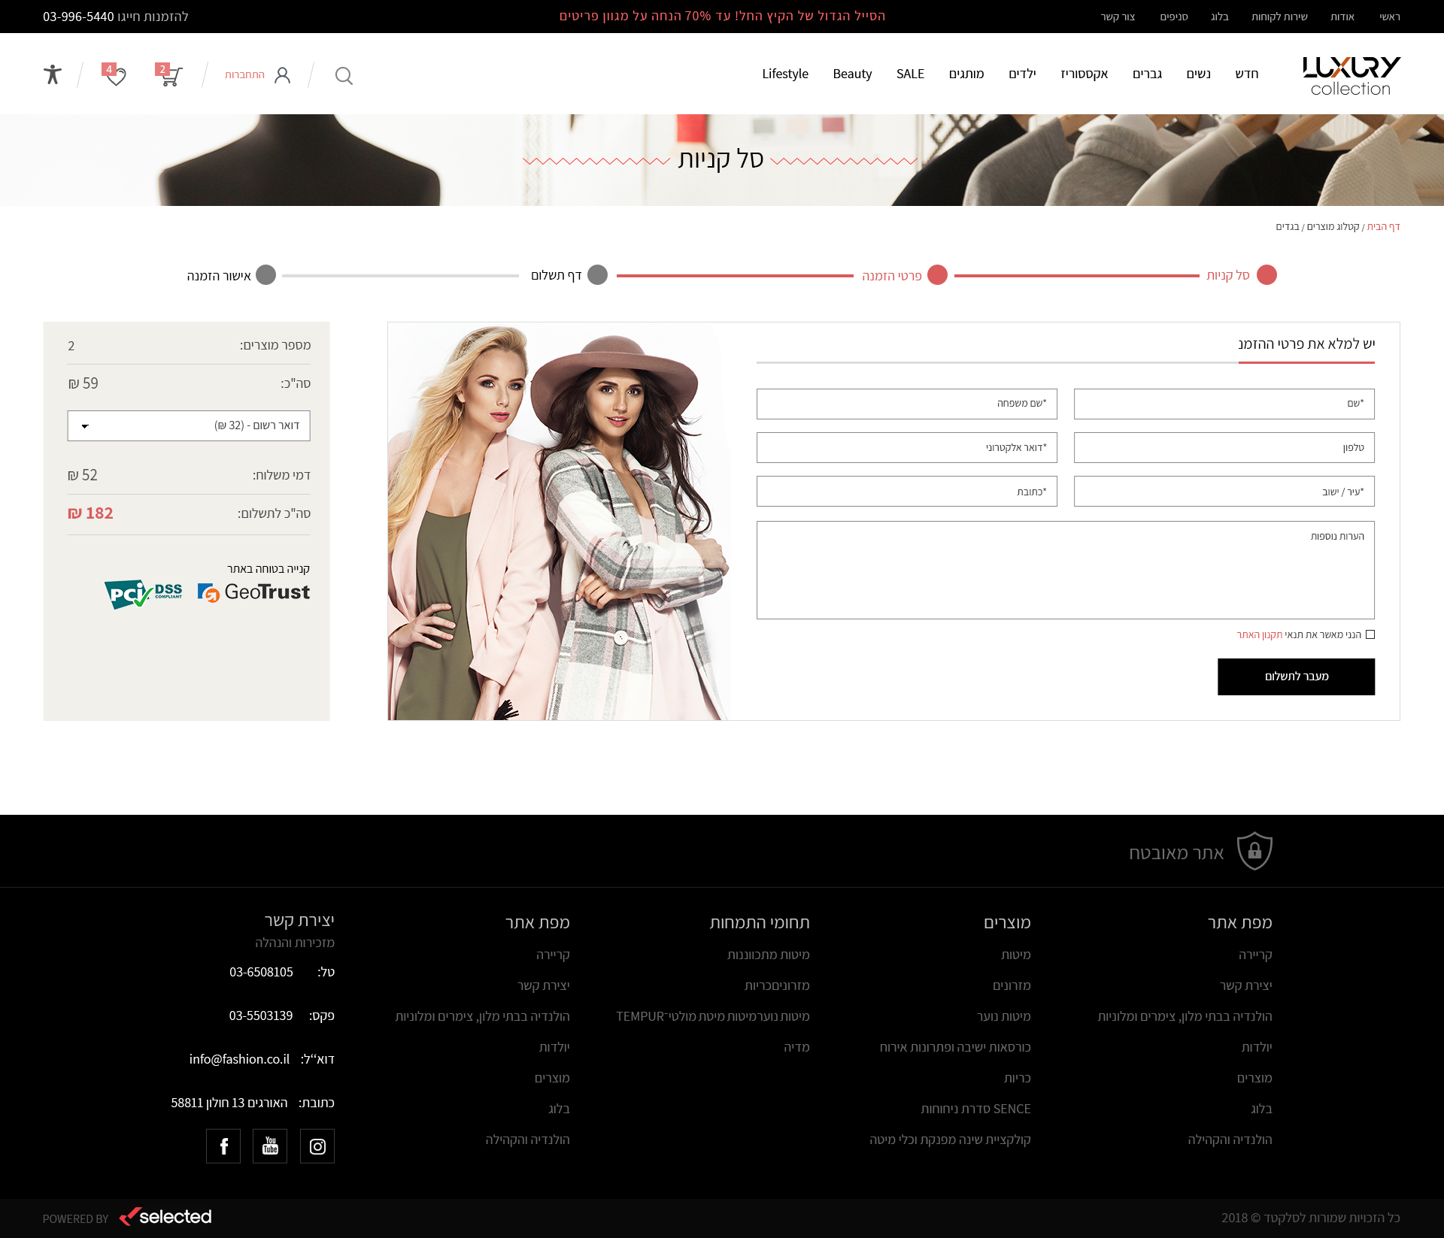1444x1238 pixels.
Task: Open the Beauty menu item
Action: click(852, 74)
